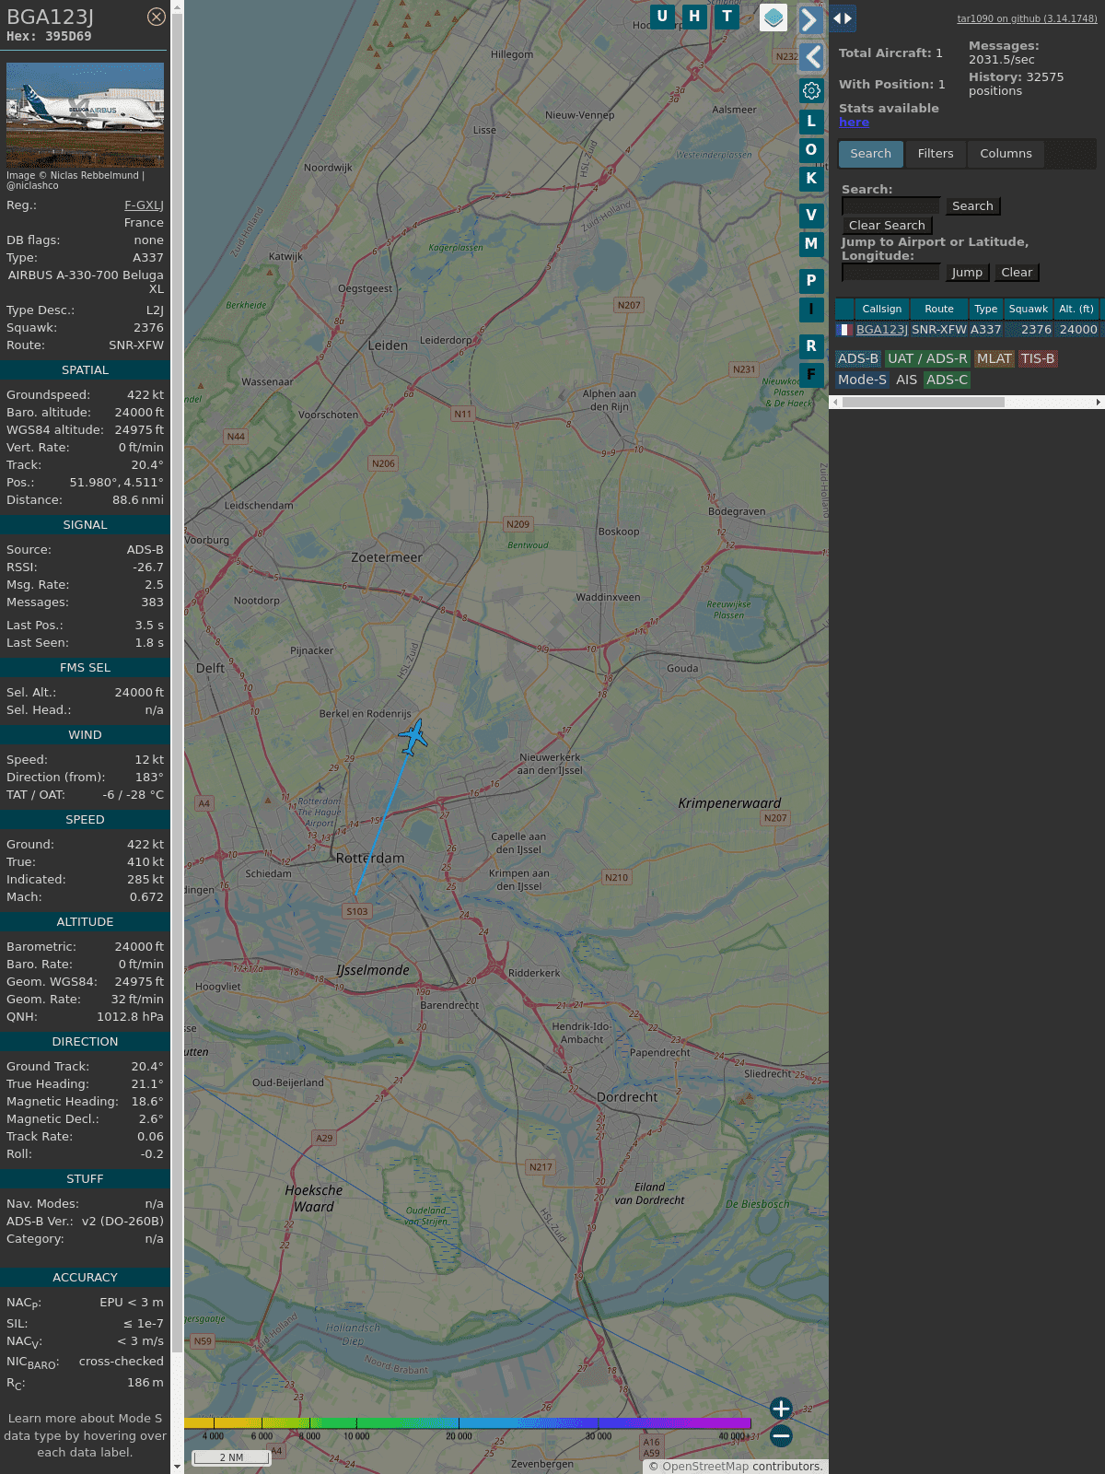The height and width of the screenshot is (1474, 1105).
Task: Click the SNR-XFW route cell in table
Action: tap(939, 330)
